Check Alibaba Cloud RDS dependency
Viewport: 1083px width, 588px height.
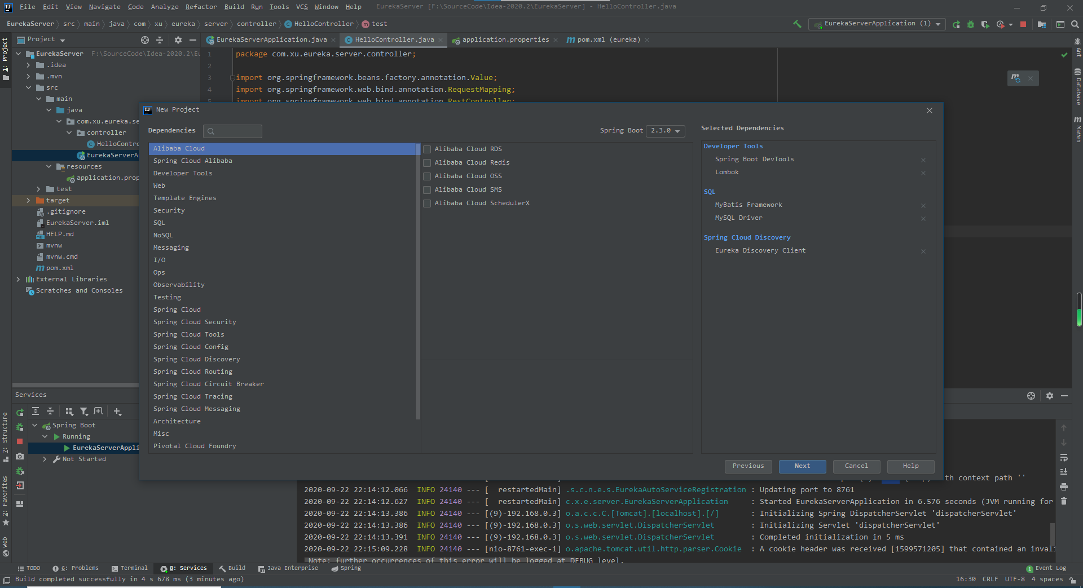[x=427, y=149]
